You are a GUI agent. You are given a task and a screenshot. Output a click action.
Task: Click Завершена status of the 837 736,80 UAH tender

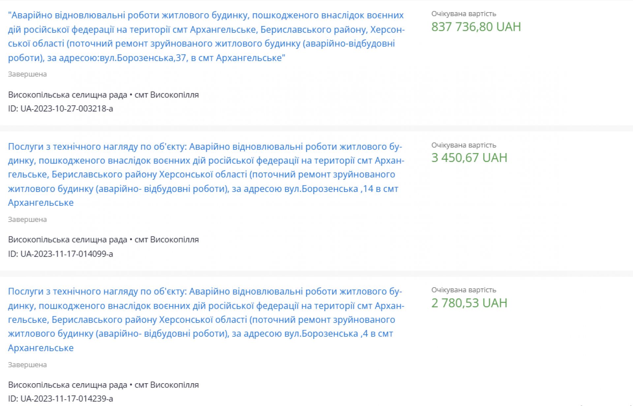pyautogui.click(x=27, y=74)
